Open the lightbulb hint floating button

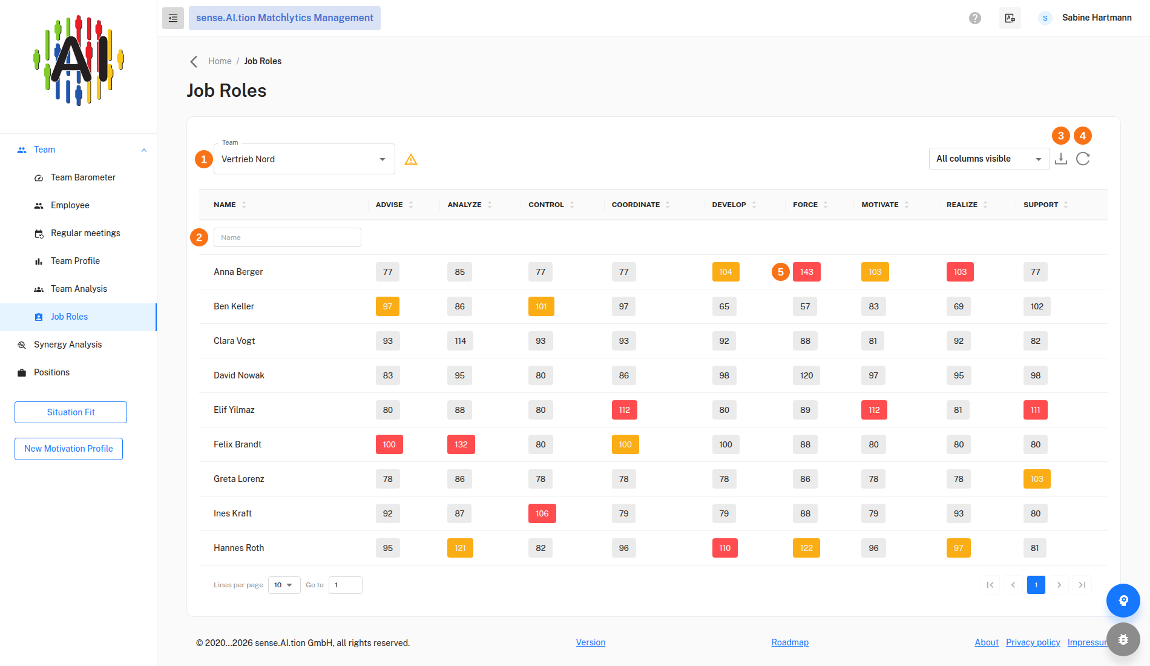[1123, 601]
